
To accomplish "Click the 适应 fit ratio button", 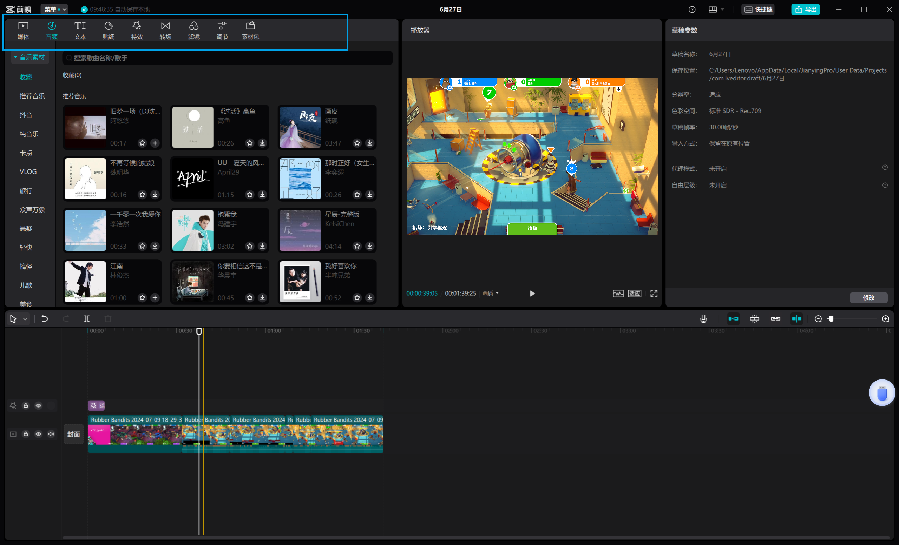I will coord(635,293).
